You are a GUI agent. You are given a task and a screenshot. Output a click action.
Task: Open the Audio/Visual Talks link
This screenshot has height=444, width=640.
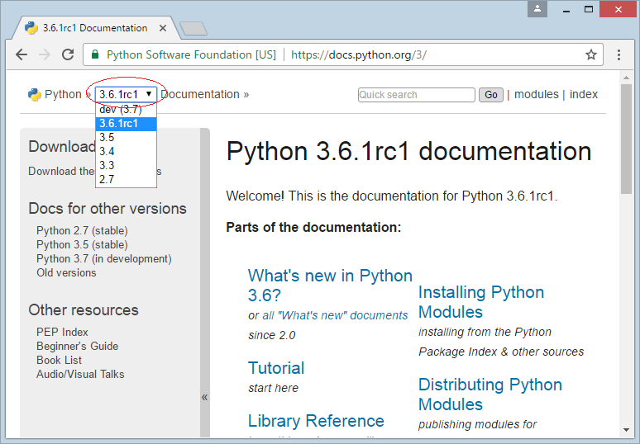point(80,374)
